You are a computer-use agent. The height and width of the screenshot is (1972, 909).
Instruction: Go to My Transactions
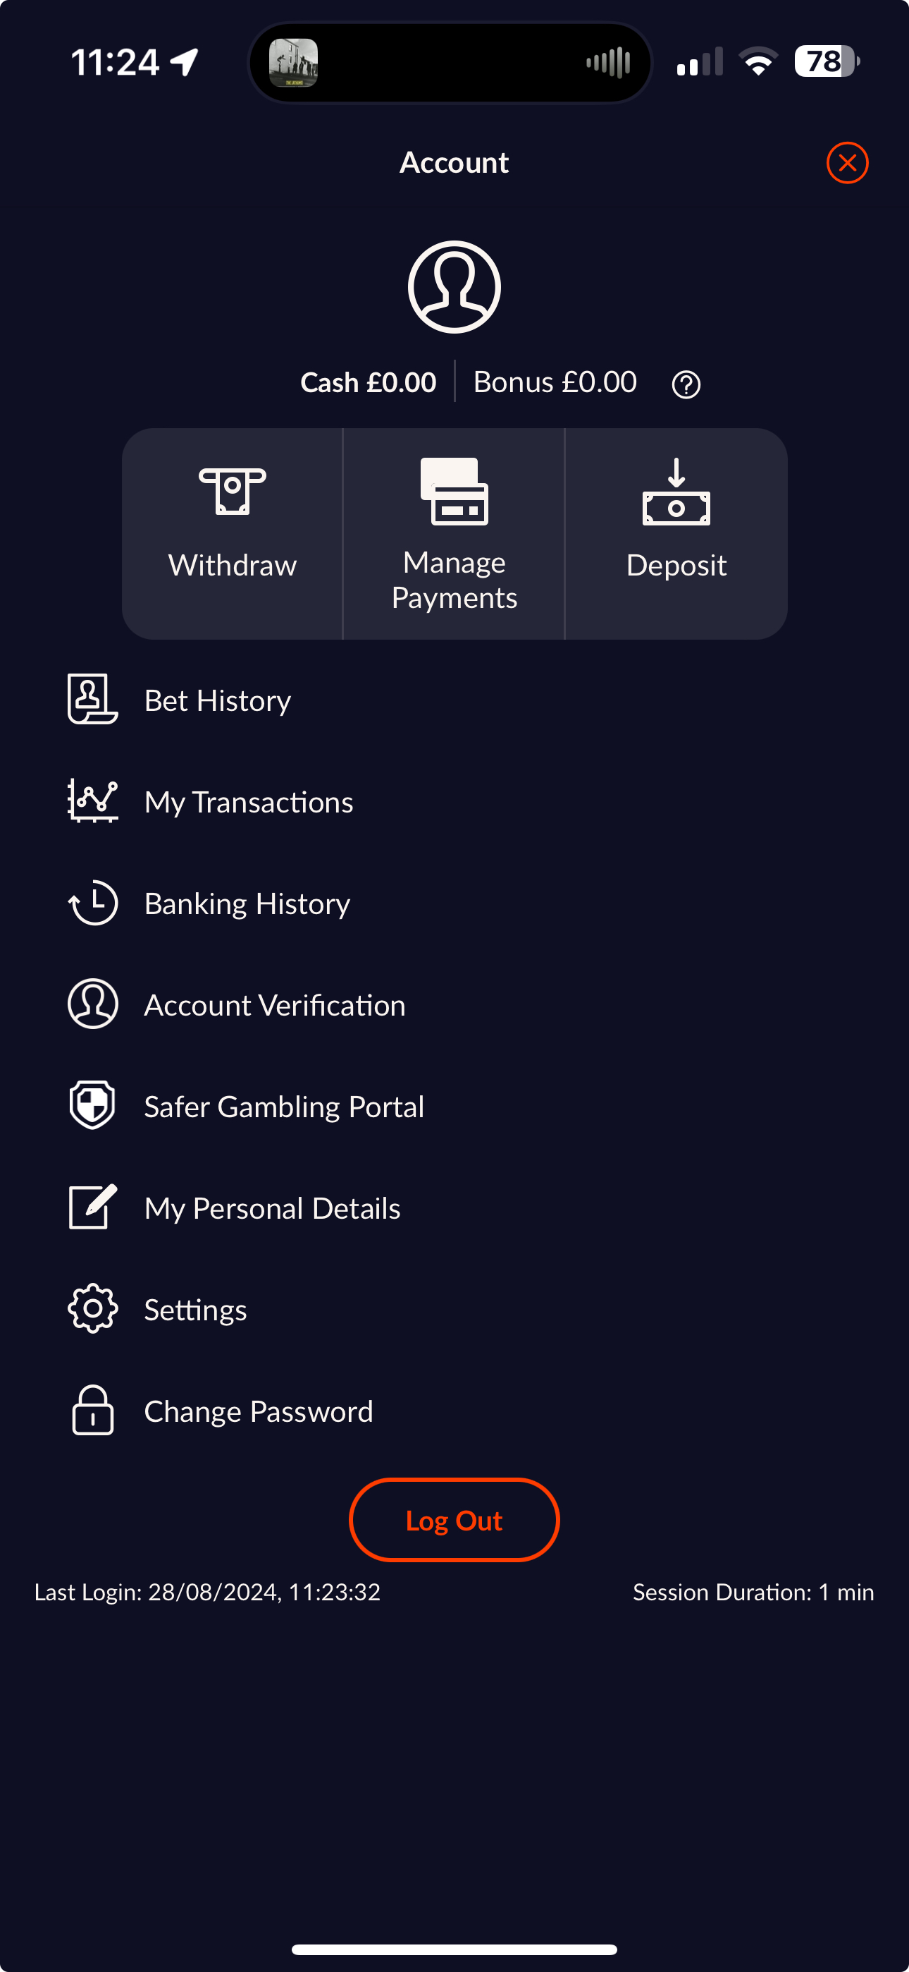248,803
